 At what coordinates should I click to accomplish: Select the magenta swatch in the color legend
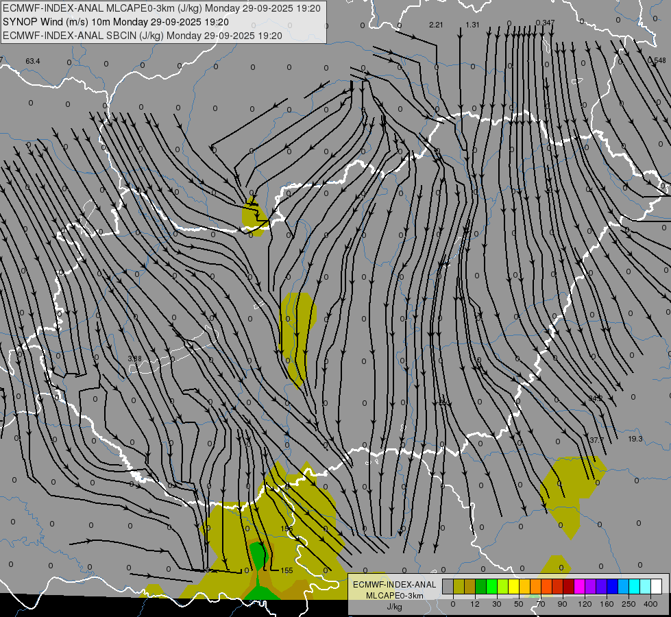pyautogui.click(x=579, y=586)
